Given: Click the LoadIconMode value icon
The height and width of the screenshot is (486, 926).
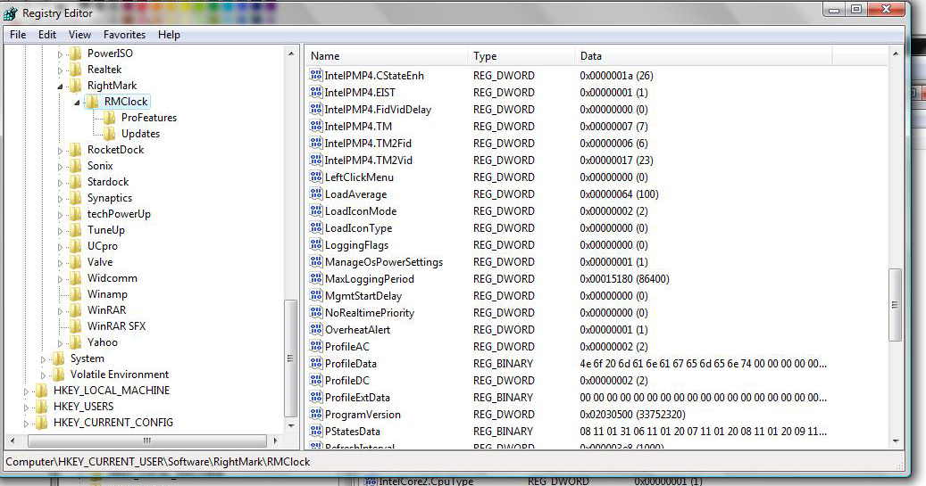Looking at the screenshot, I should [x=316, y=211].
